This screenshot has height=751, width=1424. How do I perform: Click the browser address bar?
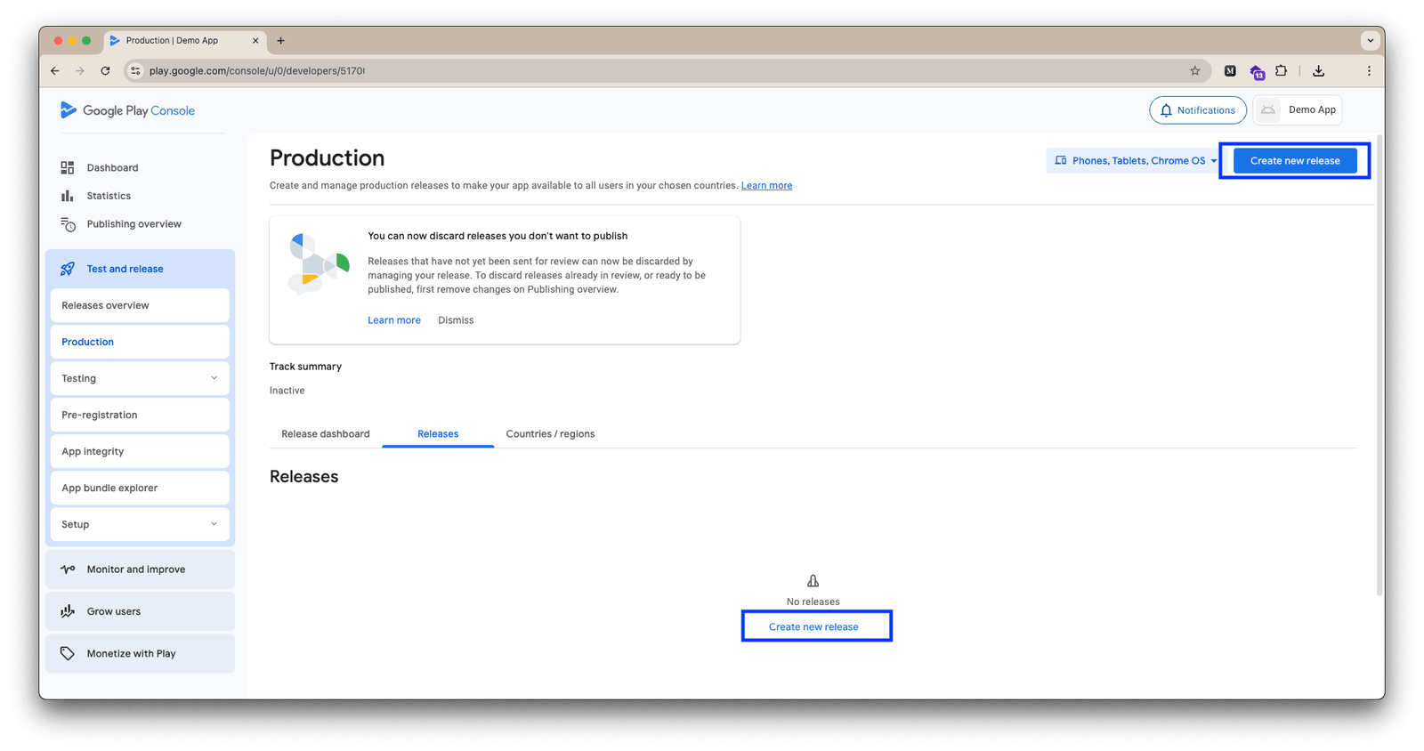(x=659, y=71)
